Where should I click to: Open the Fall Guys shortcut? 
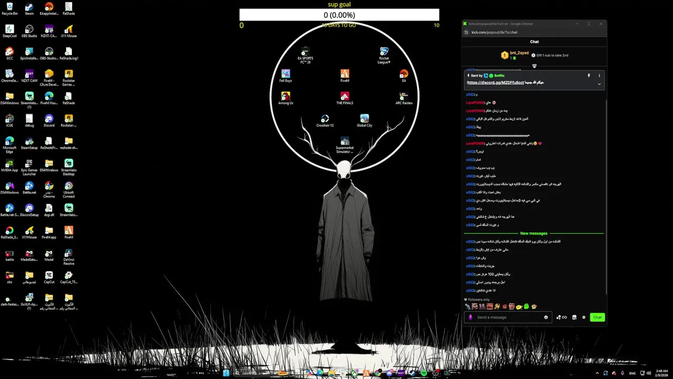285,76
